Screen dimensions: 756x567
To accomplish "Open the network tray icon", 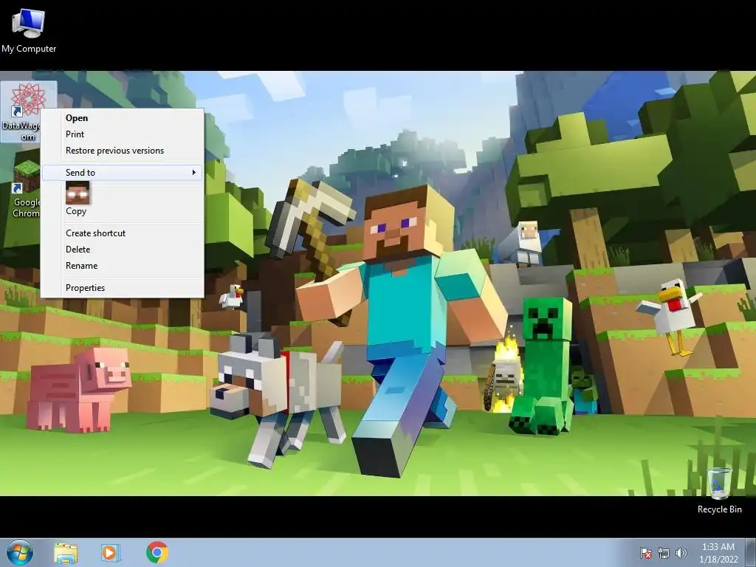I will tap(664, 553).
